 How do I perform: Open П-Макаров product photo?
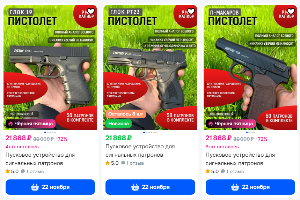click(x=250, y=67)
